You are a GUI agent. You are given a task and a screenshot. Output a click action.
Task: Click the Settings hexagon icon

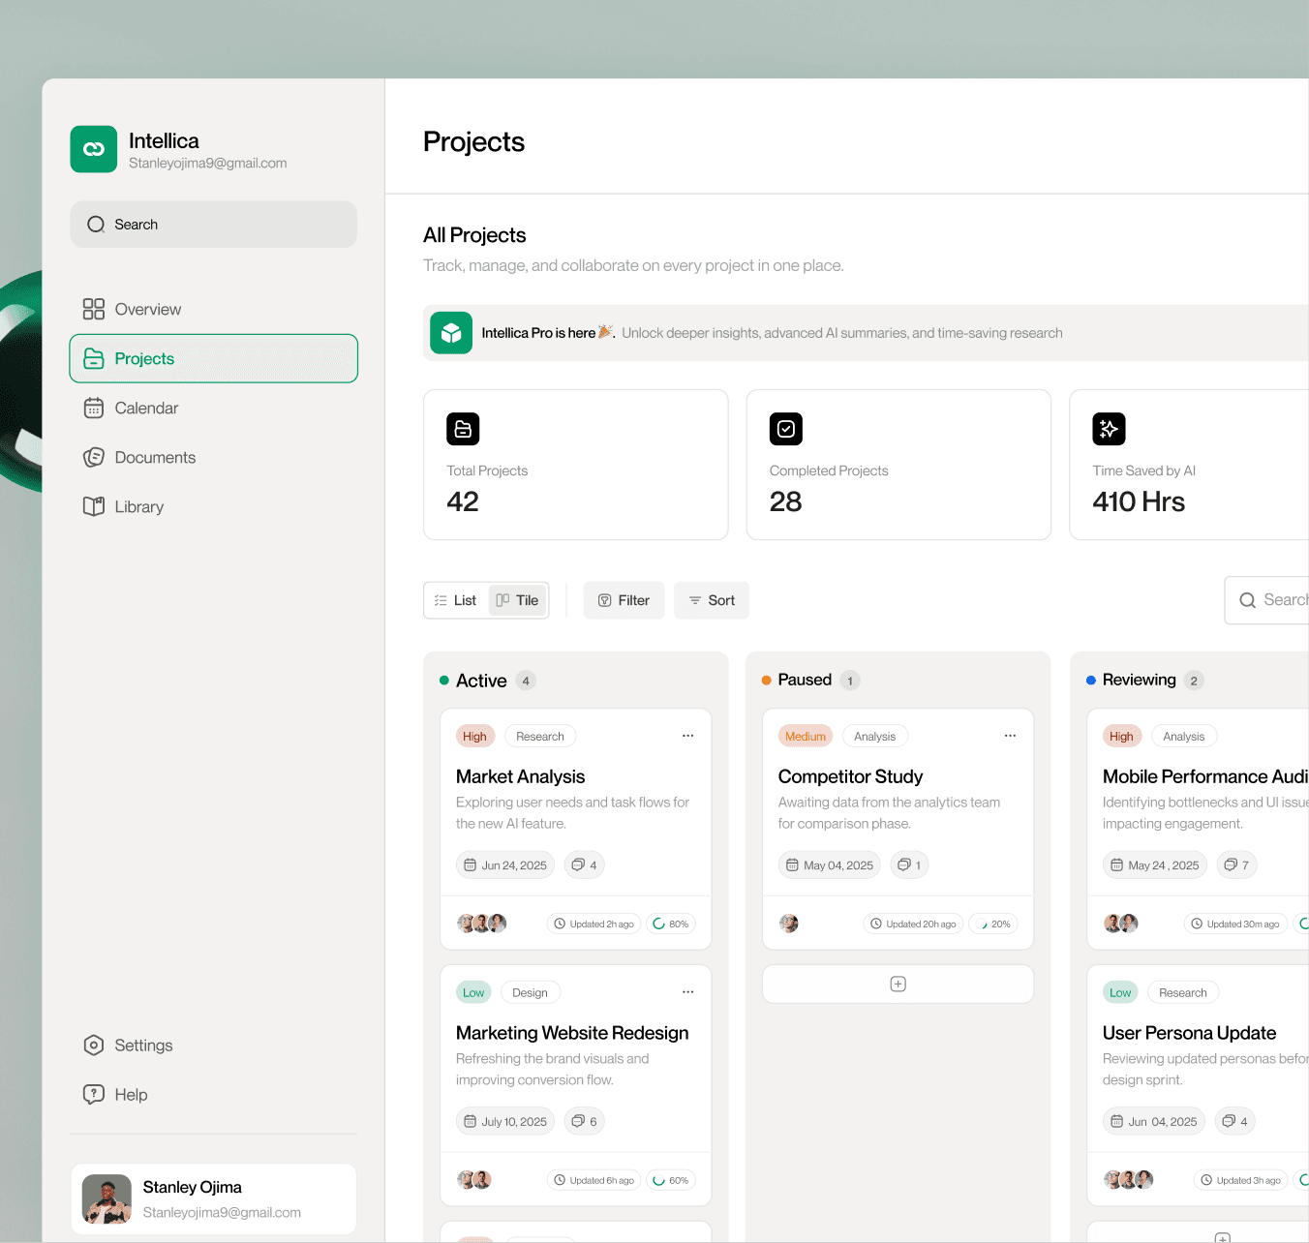[x=94, y=1045]
